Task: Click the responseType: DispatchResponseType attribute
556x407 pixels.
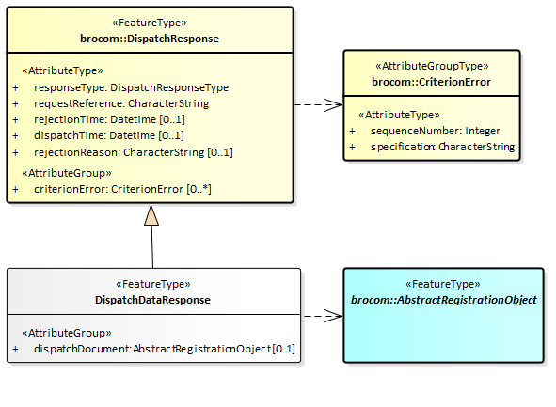Action: (x=131, y=87)
